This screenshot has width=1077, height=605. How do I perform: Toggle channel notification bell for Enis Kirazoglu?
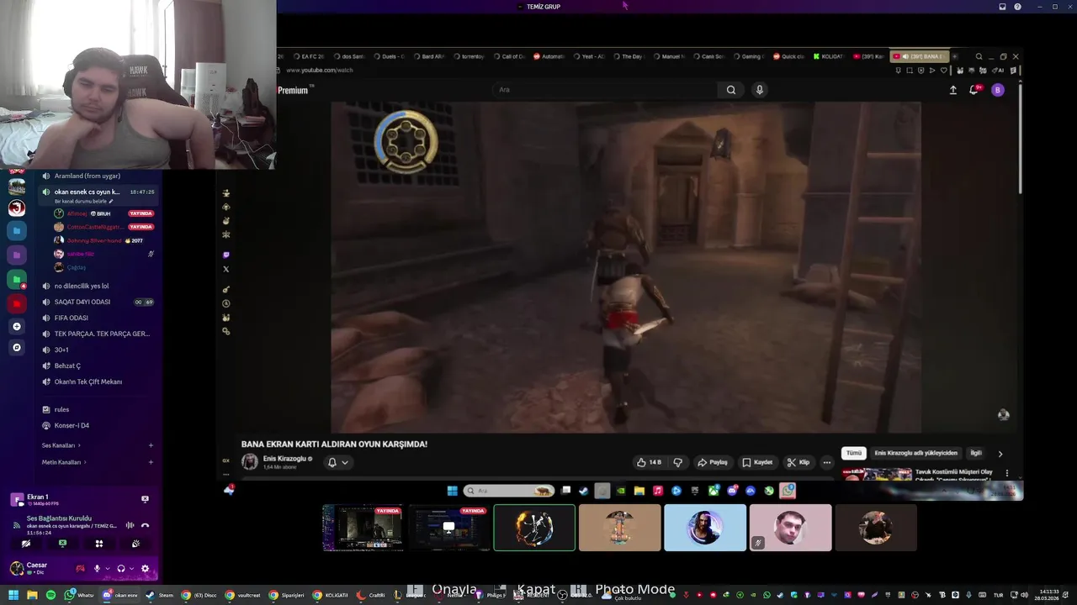[332, 462]
